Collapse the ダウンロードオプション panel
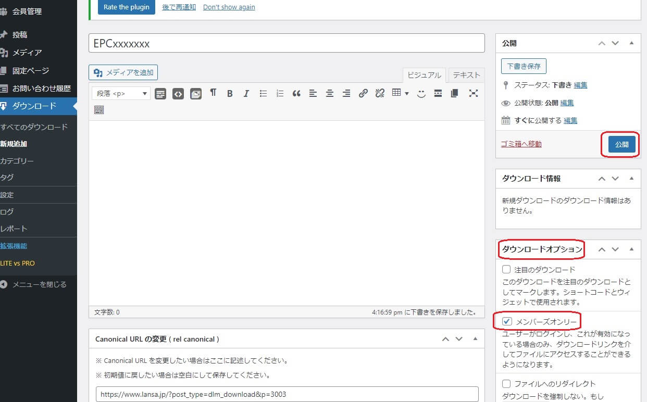The image size is (647, 402). (631, 249)
